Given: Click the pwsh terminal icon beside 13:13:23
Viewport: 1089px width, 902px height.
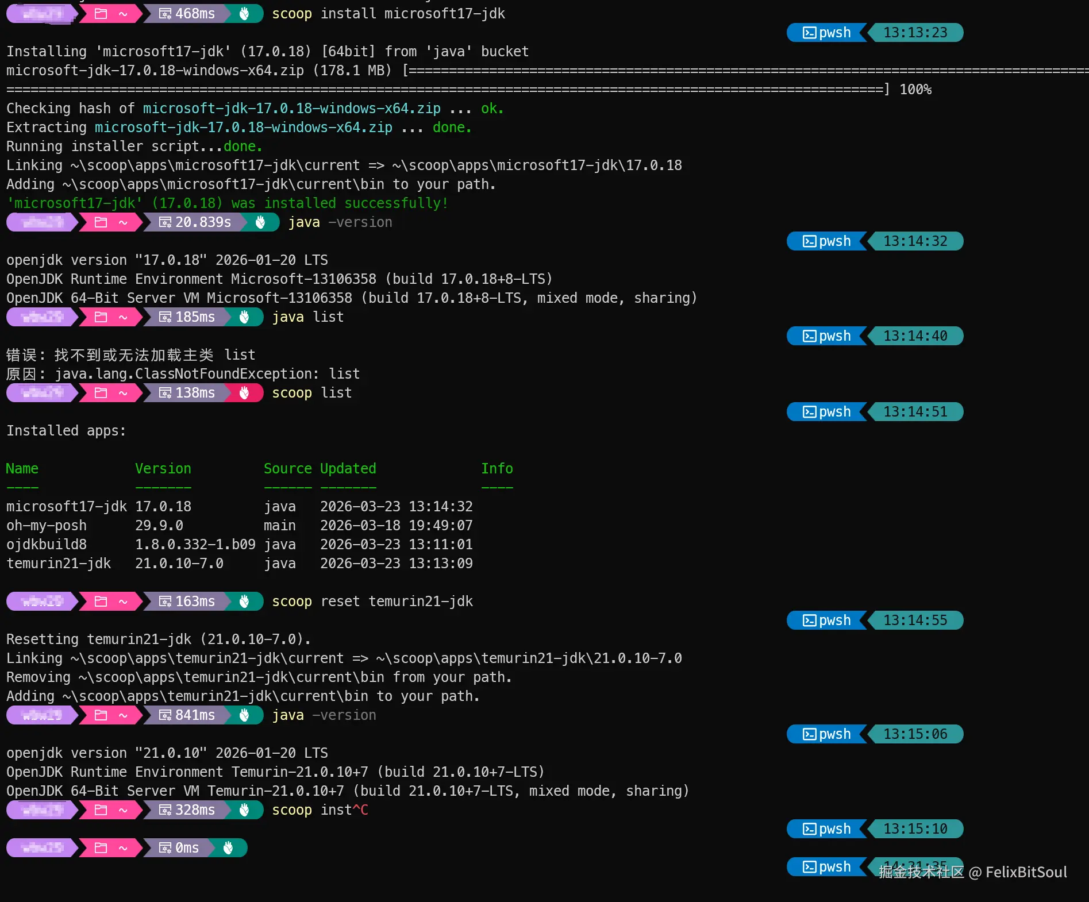Looking at the screenshot, I should coord(809,33).
